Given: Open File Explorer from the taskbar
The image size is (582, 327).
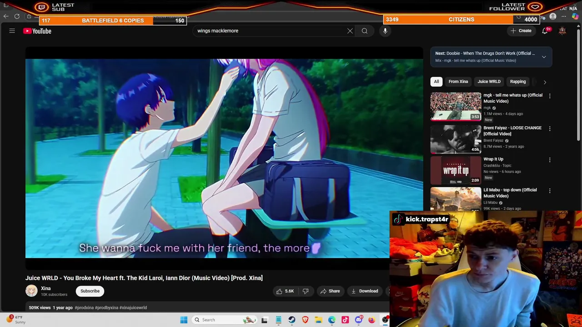Looking at the screenshot, I should click(318, 320).
